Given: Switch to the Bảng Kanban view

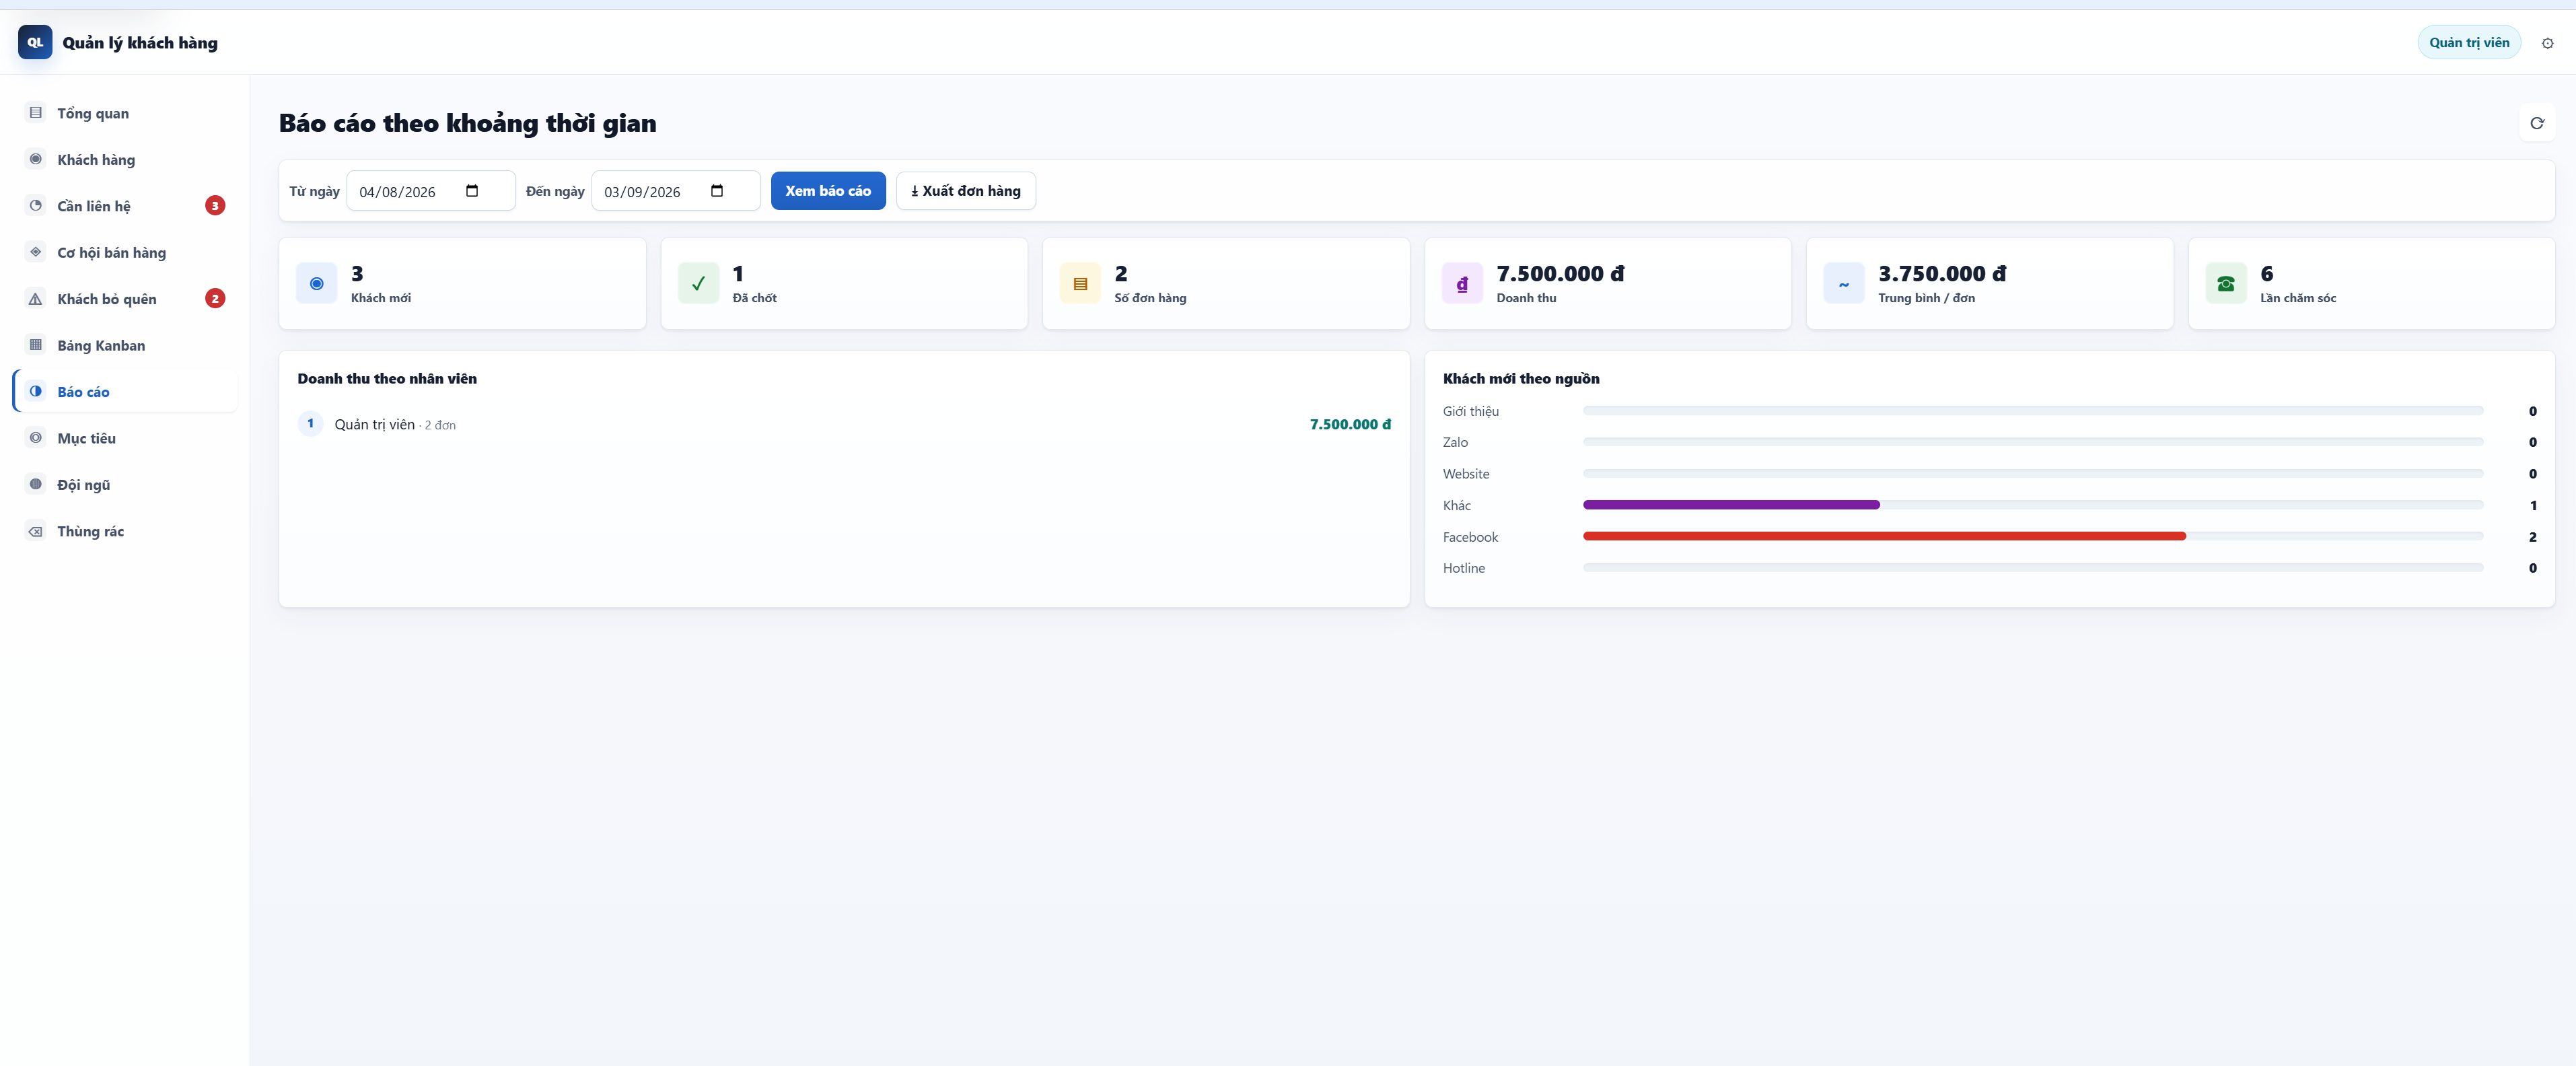Looking at the screenshot, I should 125,345.
